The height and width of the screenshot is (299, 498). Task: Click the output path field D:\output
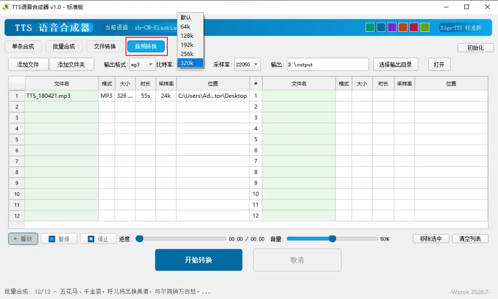pos(328,64)
